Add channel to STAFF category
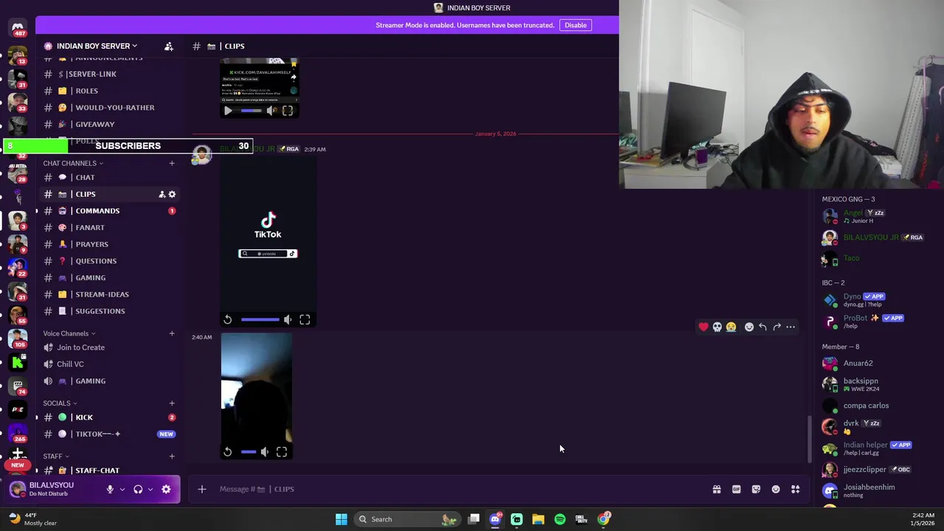This screenshot has height=531, width=944. [x=172, y=456]
